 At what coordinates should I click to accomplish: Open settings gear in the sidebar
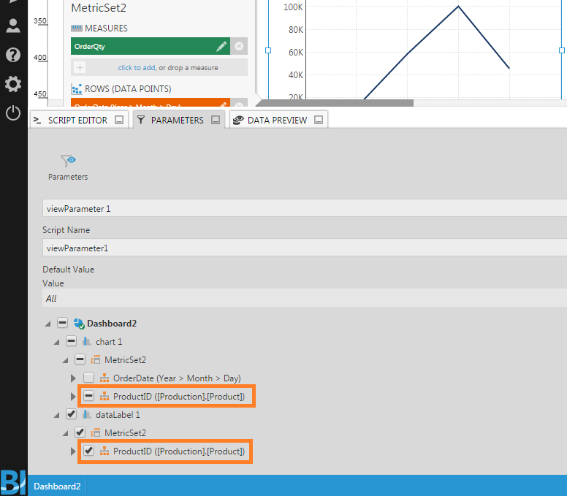click(13, 84)
